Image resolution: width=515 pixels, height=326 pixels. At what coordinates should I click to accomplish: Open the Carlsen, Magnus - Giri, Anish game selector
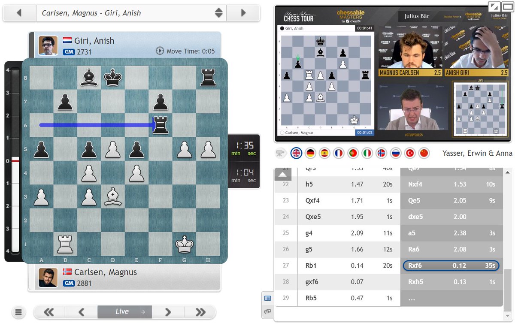click(x=131, y=13)
